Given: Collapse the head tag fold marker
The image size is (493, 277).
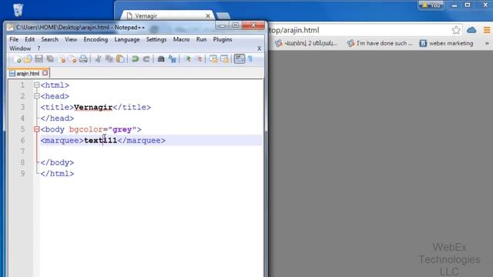Looking at the screenshot, I should coord(36,96).
